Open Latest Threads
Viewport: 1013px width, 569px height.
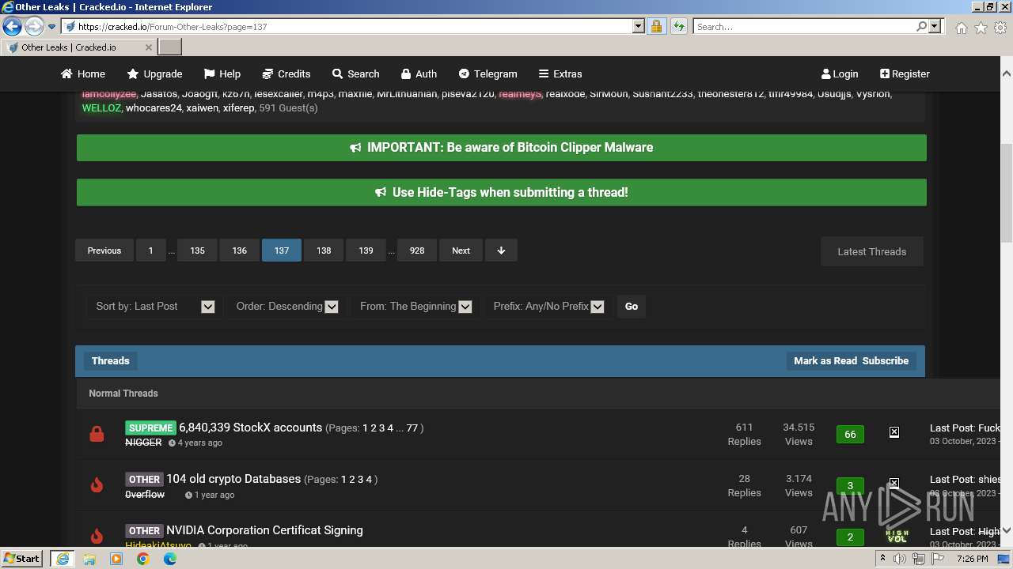point(871,251)
